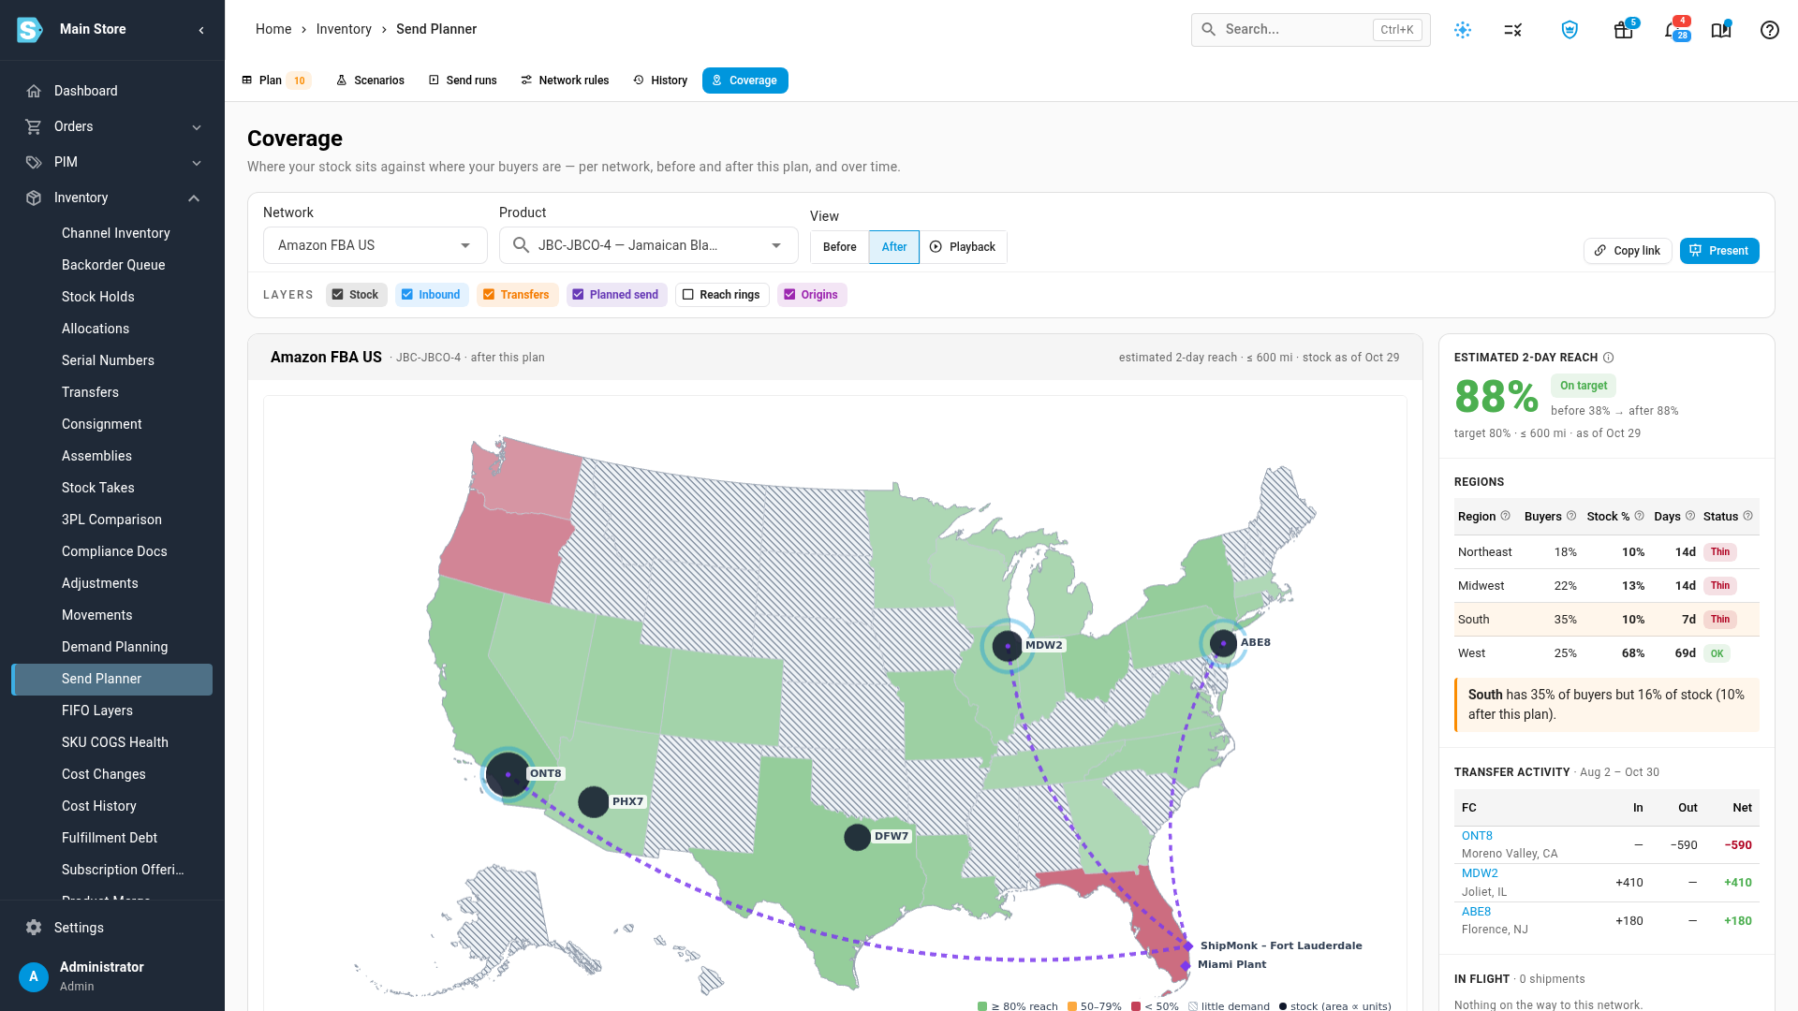Viewport: 1798px width, 1011px height.
Task: Go to Inventory breadcrumb
Action: [344, 29]
